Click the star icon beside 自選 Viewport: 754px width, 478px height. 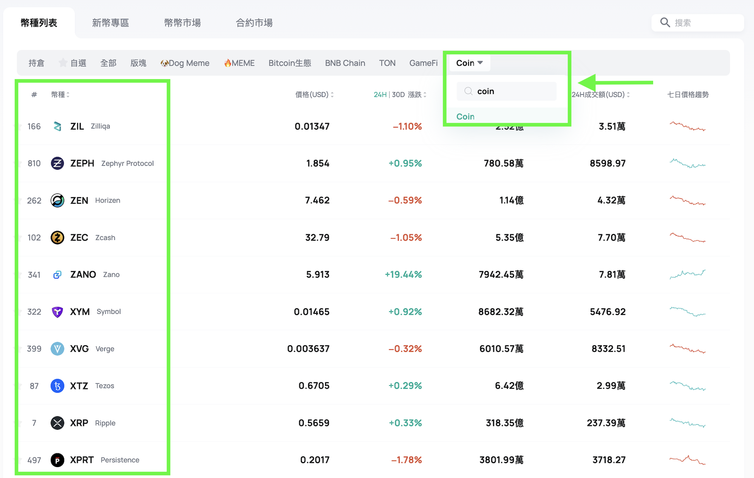point(63,63)
